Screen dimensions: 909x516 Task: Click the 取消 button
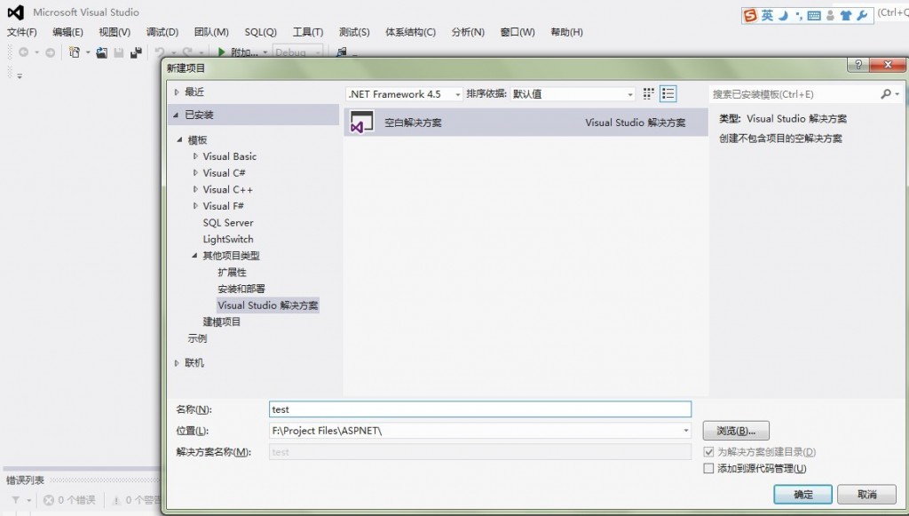[866, 495]
